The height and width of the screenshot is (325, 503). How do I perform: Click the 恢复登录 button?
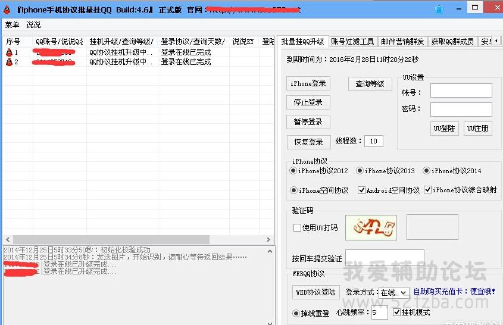pyautogui.click(x=308, y=142)
